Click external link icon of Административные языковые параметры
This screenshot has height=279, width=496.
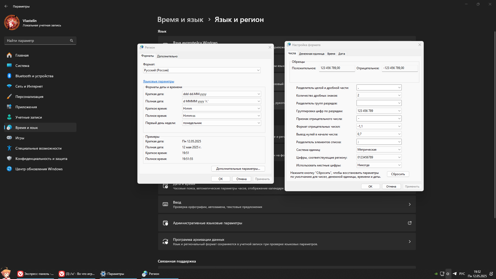tap(409, 223)
